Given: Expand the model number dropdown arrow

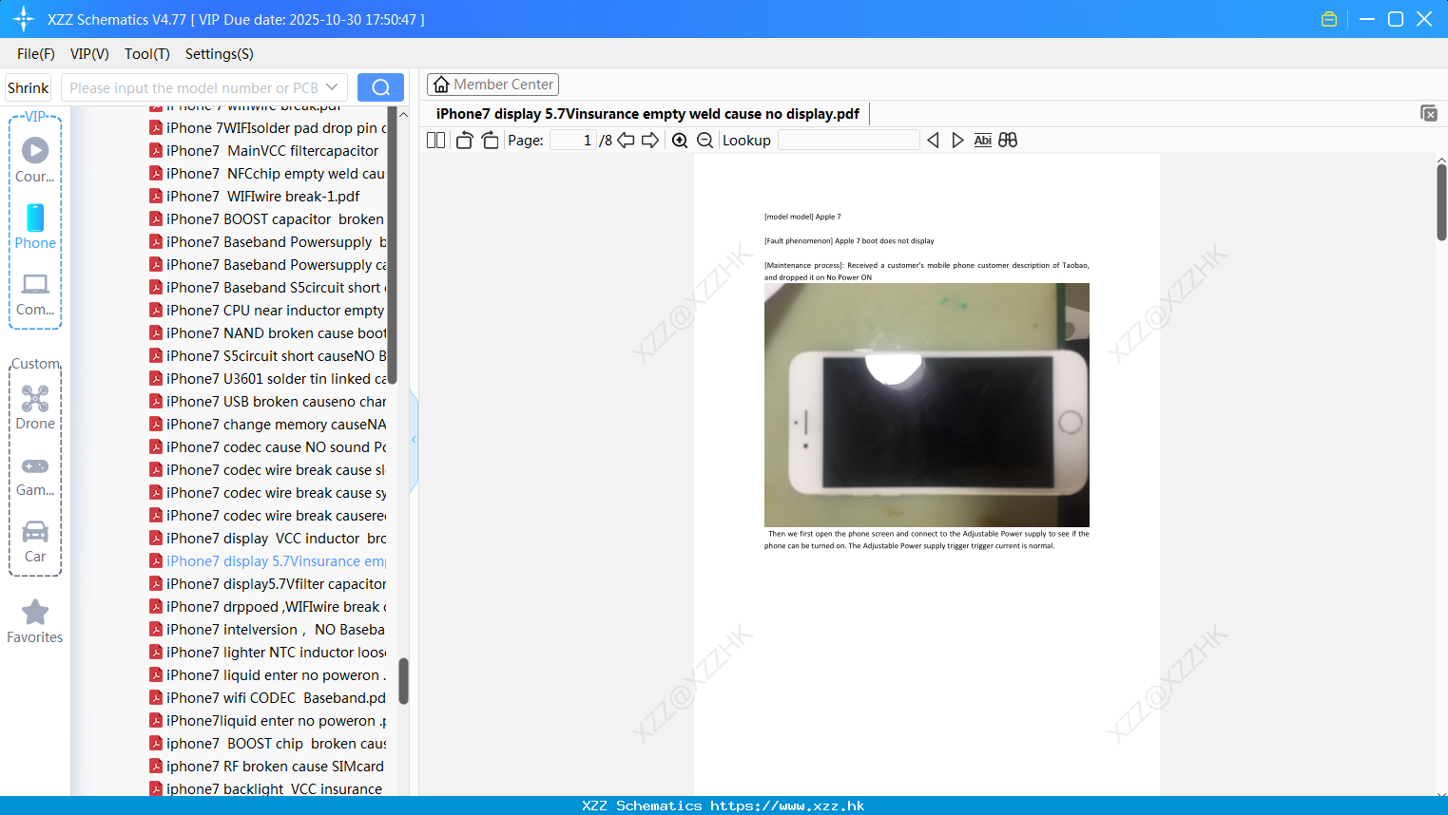Looking at the screenshot, I should 332,87.
